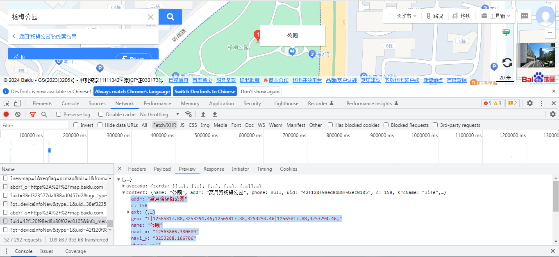The image size is (559, 257).
Task: Open the Cookies tab of request
Action: coord(289,169)
